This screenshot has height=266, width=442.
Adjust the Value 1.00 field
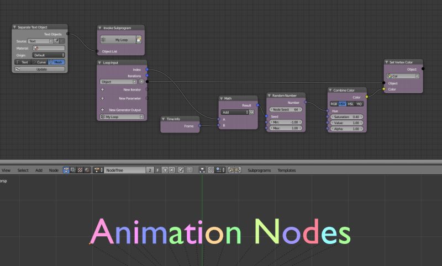[347, 123]
